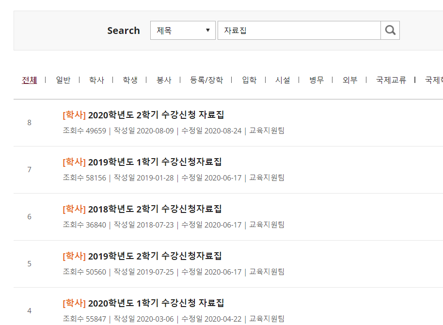This screenshot has width=443, height=325.
Task: Switch to the 병무 category tab
Action: [316, 80]
